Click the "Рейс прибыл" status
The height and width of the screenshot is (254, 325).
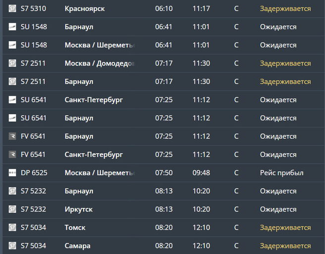(281, 173)
